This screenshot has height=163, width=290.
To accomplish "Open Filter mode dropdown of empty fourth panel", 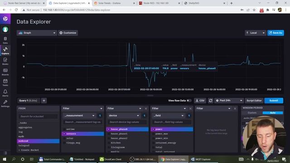I will tap(213, 109).
